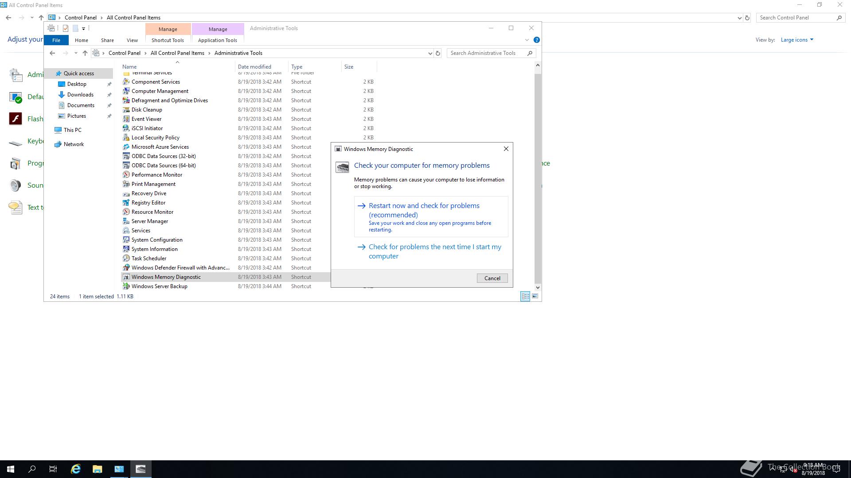Open Application Tools ribbon tab
This screenshot has width=851, height=478.
click(x=218, y=40)
